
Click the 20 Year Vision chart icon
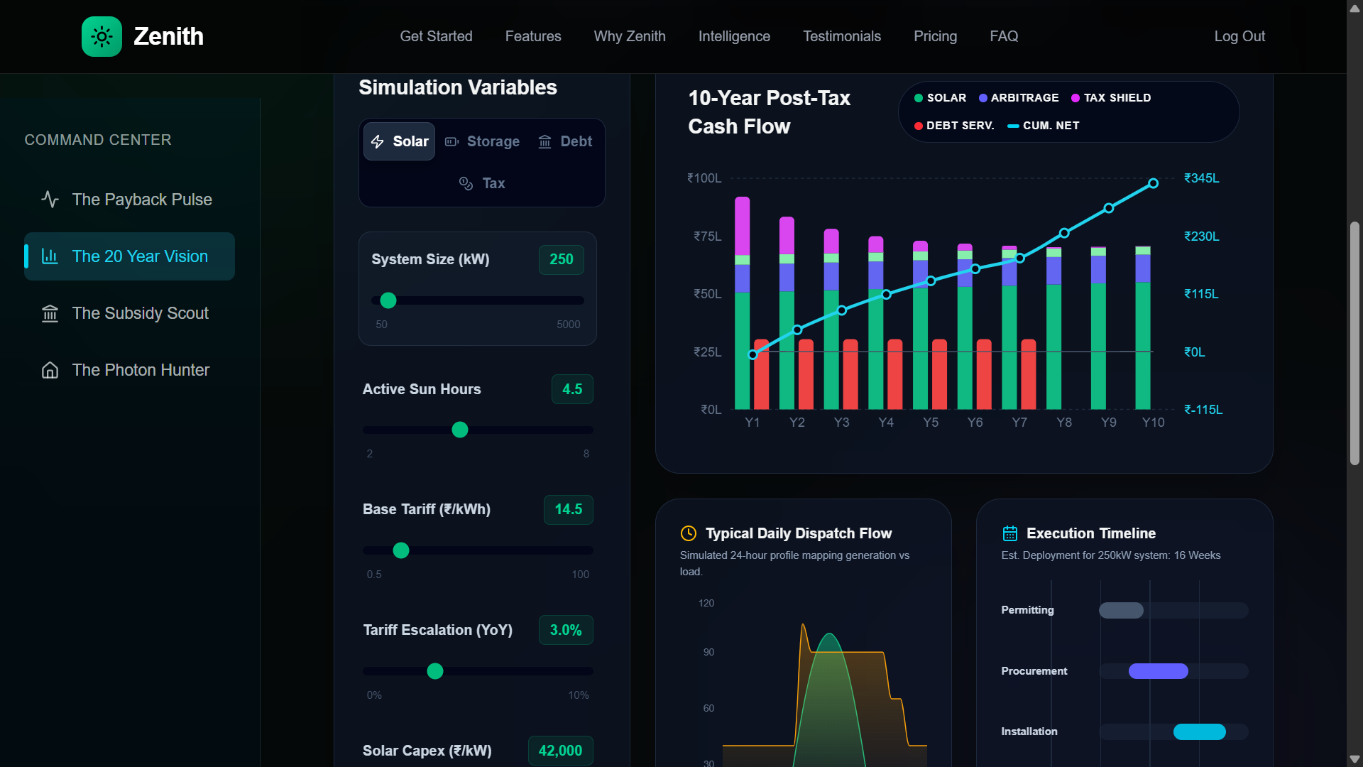click(x=50, y=256)
